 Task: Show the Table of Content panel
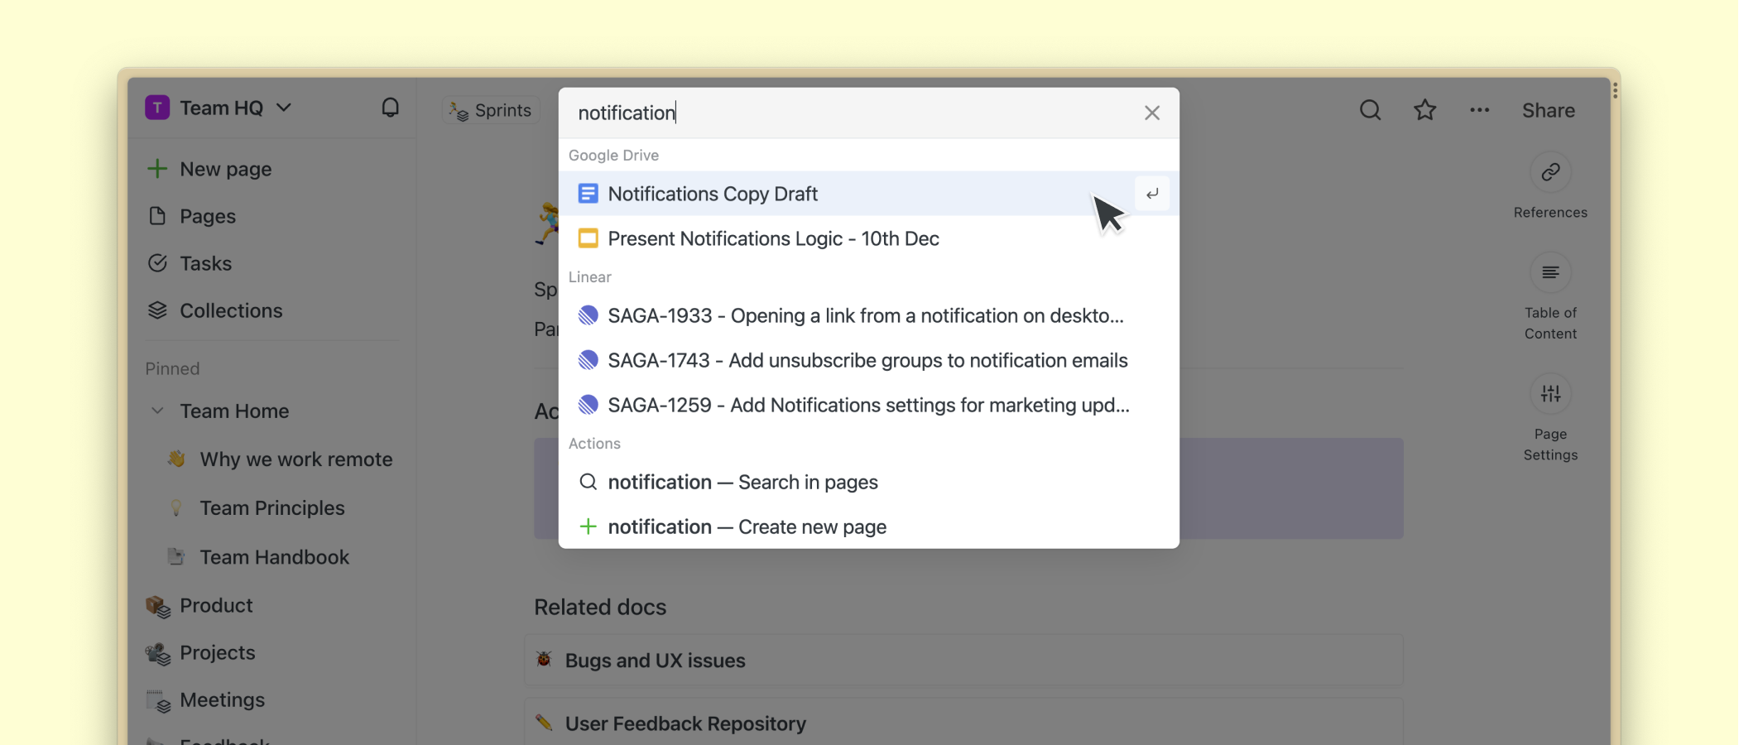1550,273
